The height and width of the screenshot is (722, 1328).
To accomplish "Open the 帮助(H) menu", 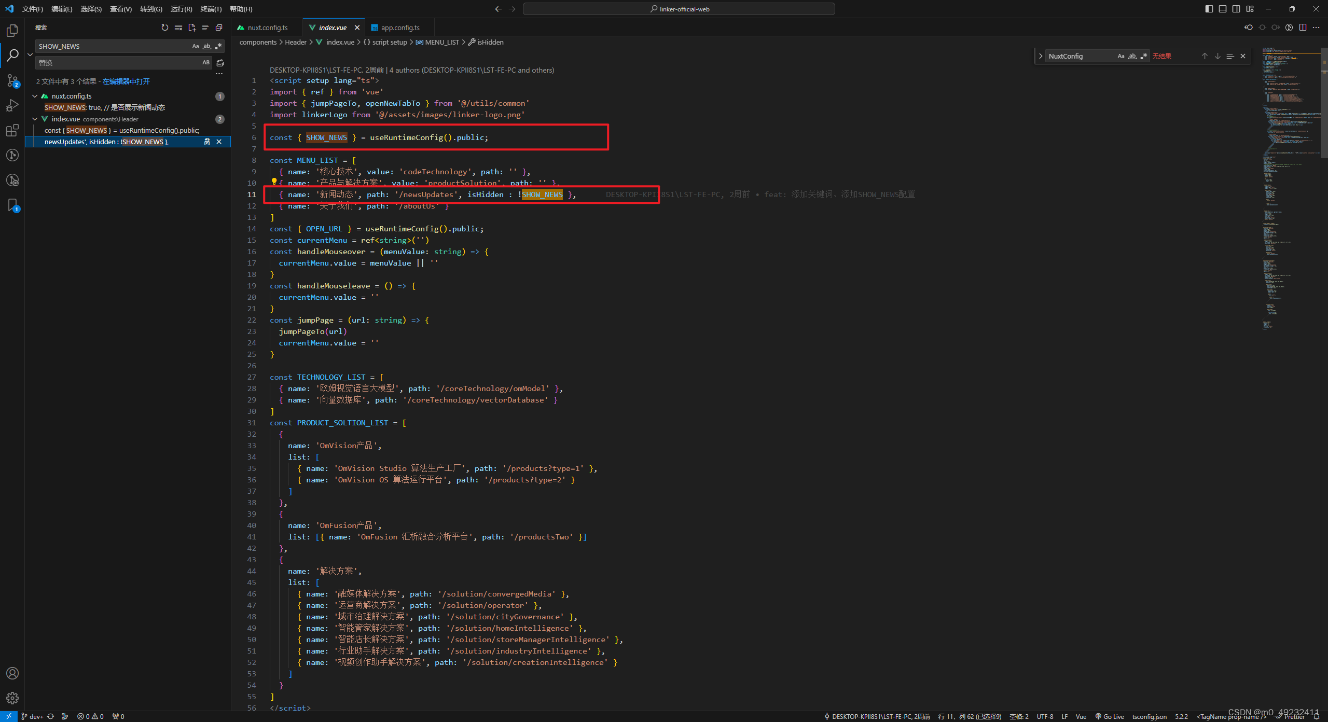I will tap(241, 9).
